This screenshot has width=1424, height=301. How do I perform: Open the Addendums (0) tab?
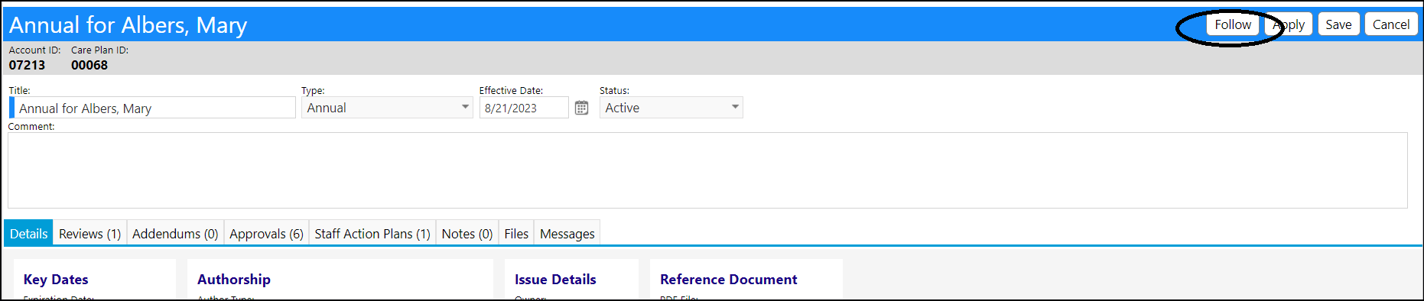175,234
